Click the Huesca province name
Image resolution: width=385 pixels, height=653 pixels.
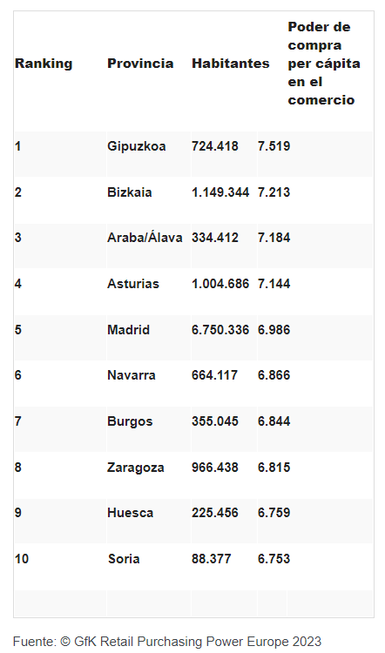pyautogui.click(x=131, y=513)
